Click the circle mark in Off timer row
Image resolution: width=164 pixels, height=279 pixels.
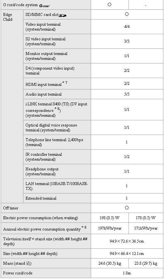[x=127, y=208]
